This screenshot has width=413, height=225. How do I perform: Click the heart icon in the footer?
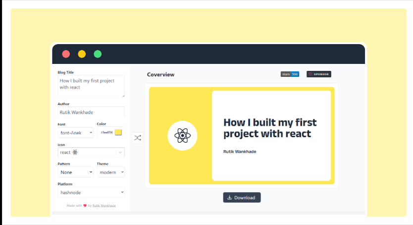(85, 205)
